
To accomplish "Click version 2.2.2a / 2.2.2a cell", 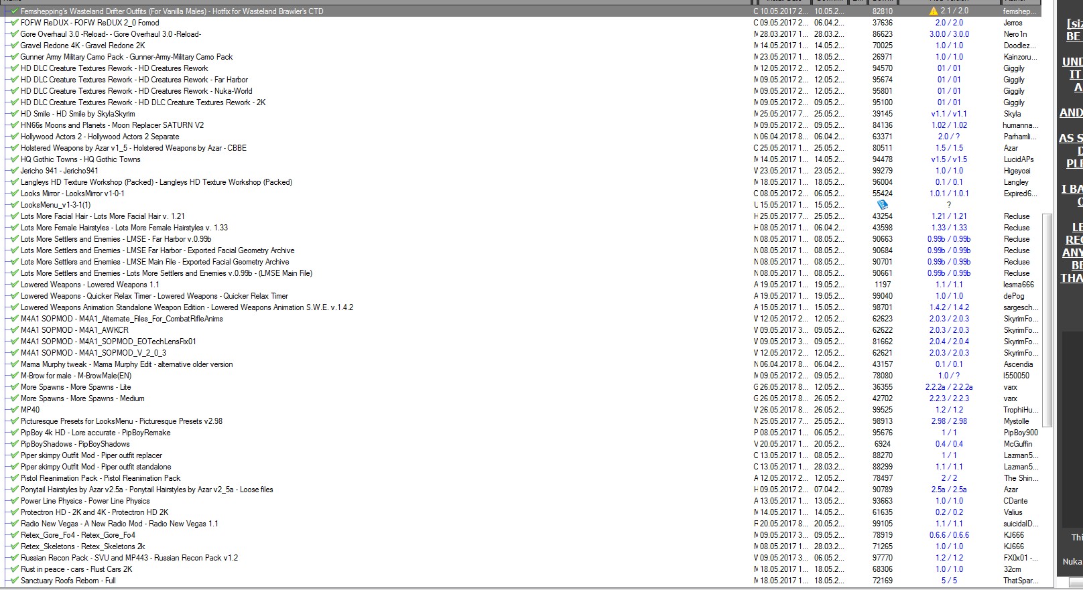I will [949, 387].
